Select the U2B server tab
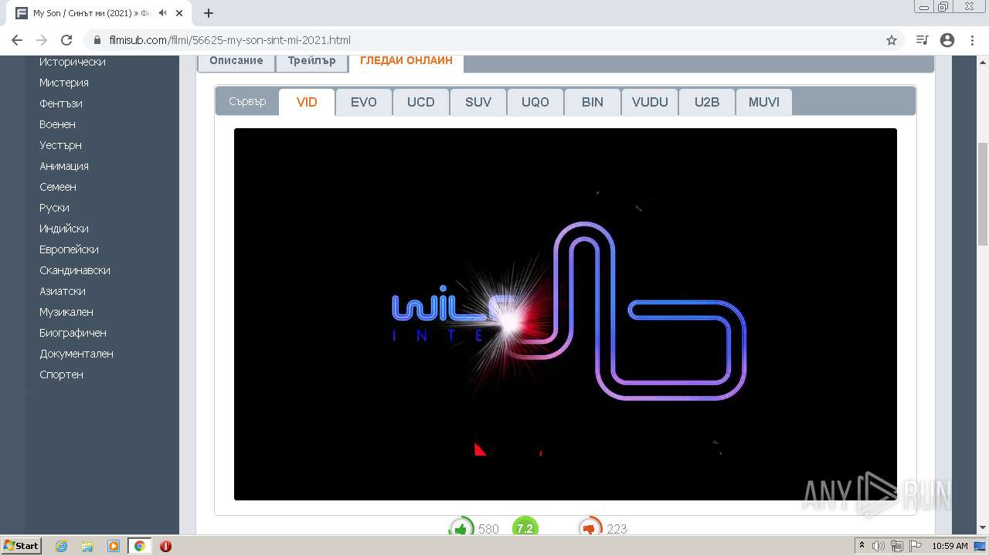The height and width of the screenshot is (556, 989). 707,102
